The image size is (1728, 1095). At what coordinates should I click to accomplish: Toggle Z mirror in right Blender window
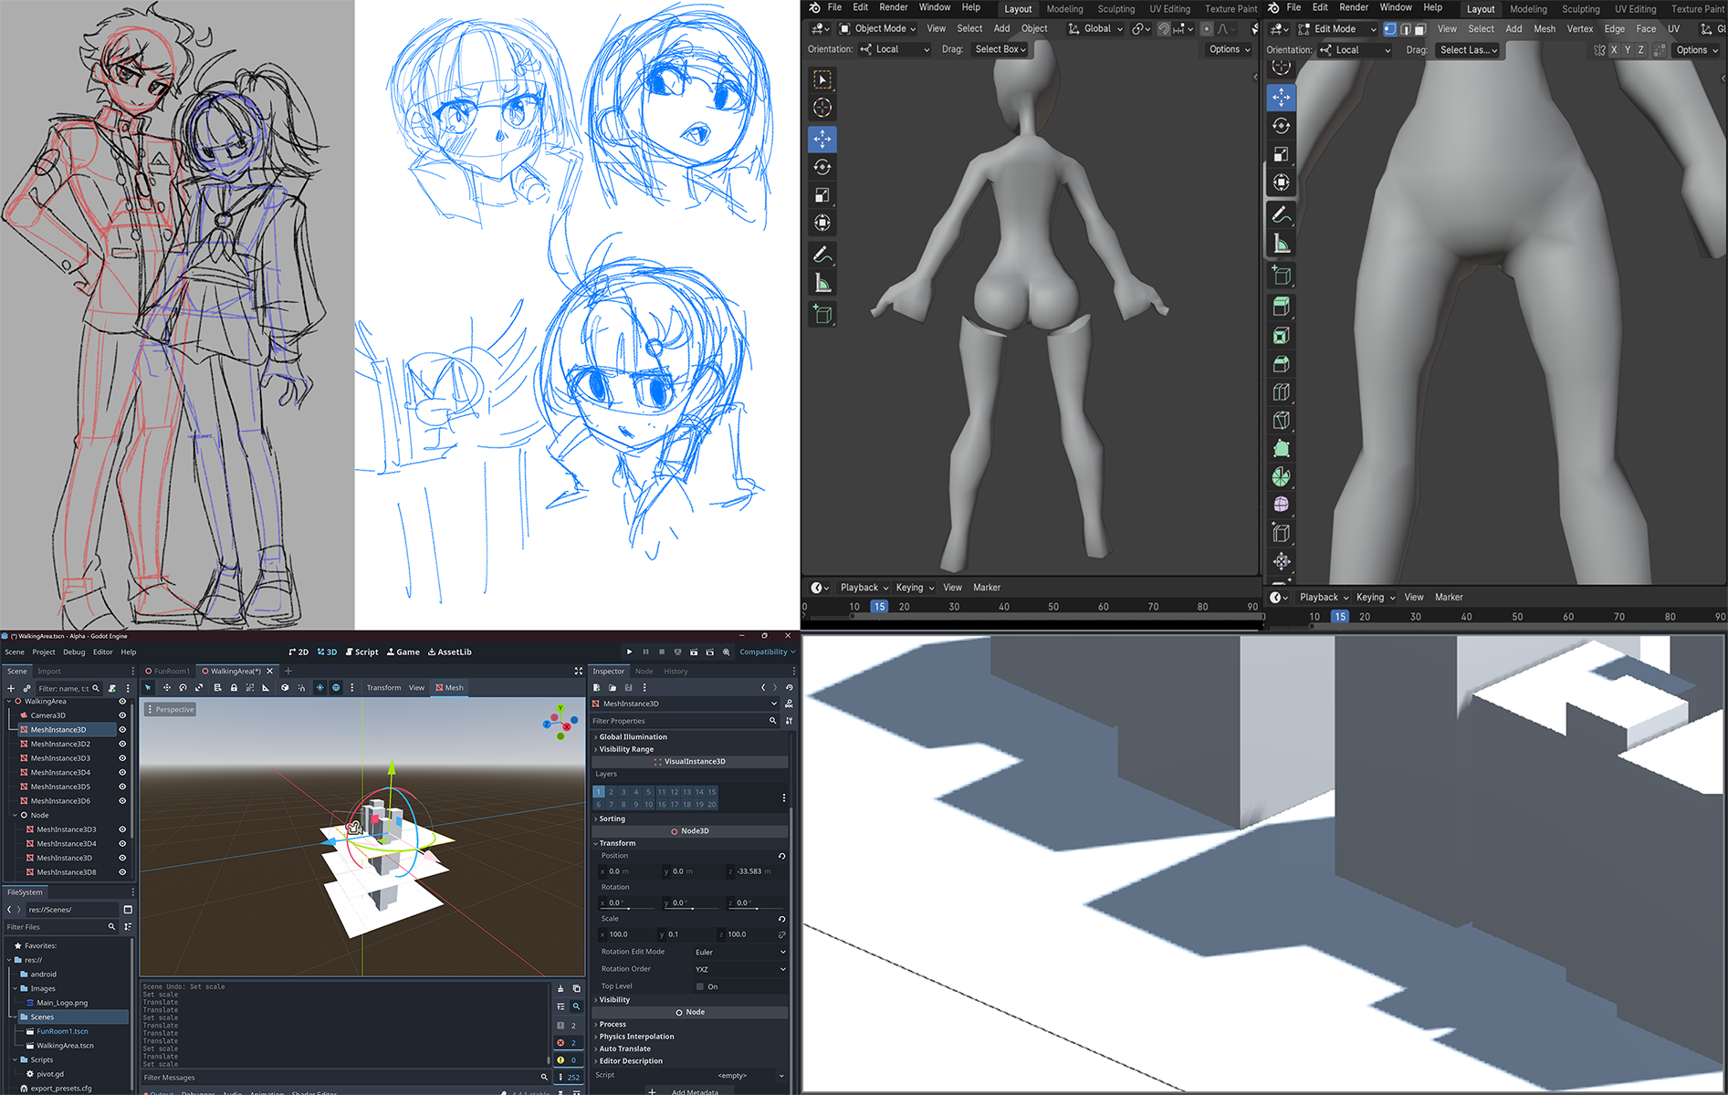(x=1640, y=50)
